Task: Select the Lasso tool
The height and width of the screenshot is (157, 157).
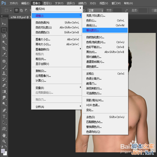Action: [4, 36]
